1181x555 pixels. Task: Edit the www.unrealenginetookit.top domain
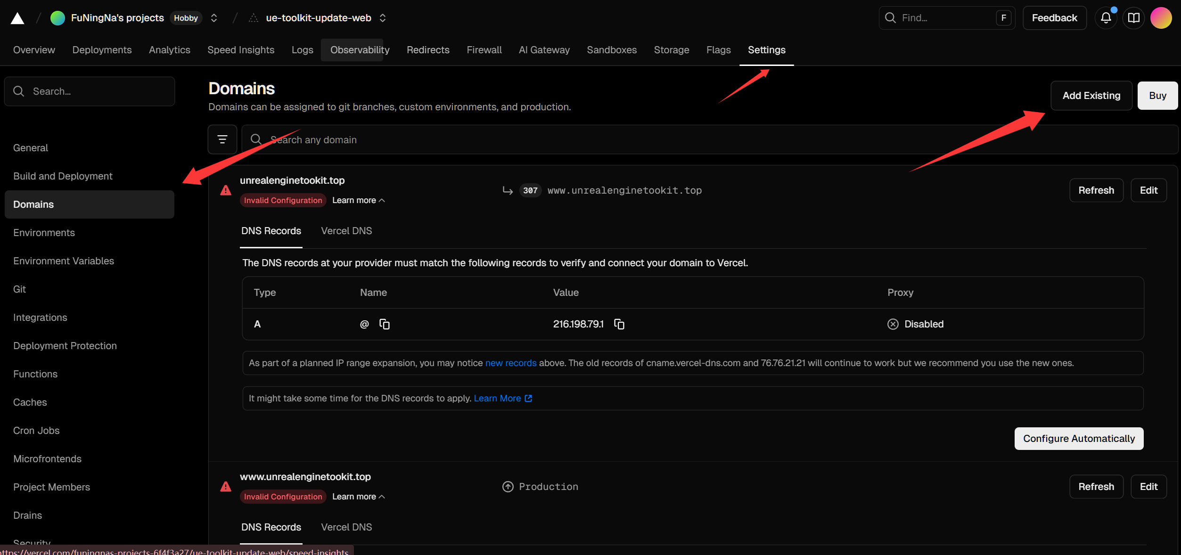[1148, 487]
